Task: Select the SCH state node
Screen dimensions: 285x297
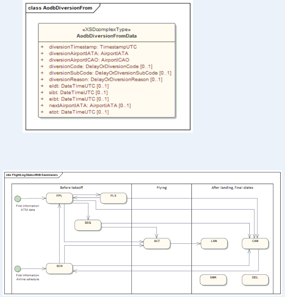Action: (x=59, y=269)
